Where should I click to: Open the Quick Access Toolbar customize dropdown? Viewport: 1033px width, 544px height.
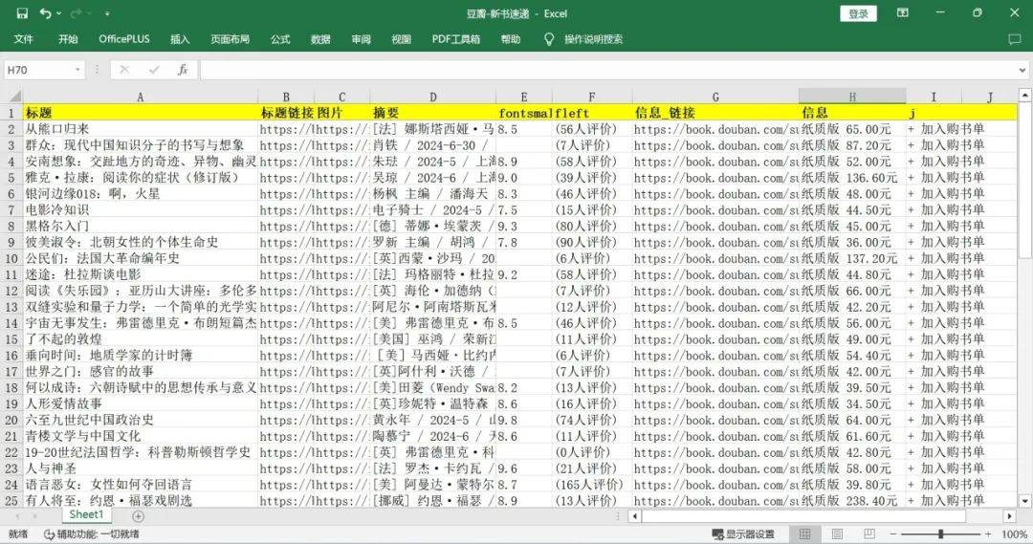click(107, 13)
